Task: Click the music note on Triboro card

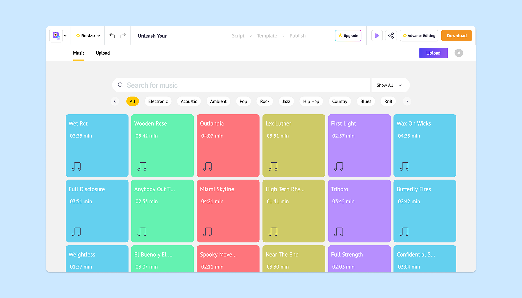Action: coord(339,232)
